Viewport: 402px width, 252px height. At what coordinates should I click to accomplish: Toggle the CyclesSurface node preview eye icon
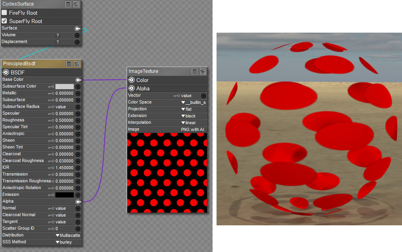77,4
